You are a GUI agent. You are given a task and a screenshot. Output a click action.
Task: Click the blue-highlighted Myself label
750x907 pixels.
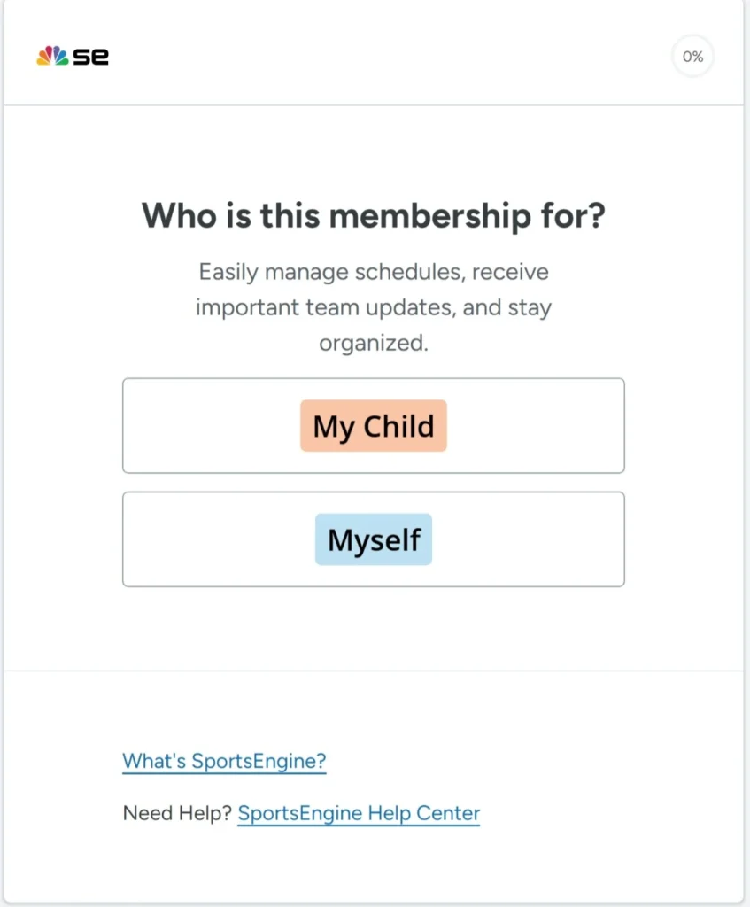click(373, 539)
